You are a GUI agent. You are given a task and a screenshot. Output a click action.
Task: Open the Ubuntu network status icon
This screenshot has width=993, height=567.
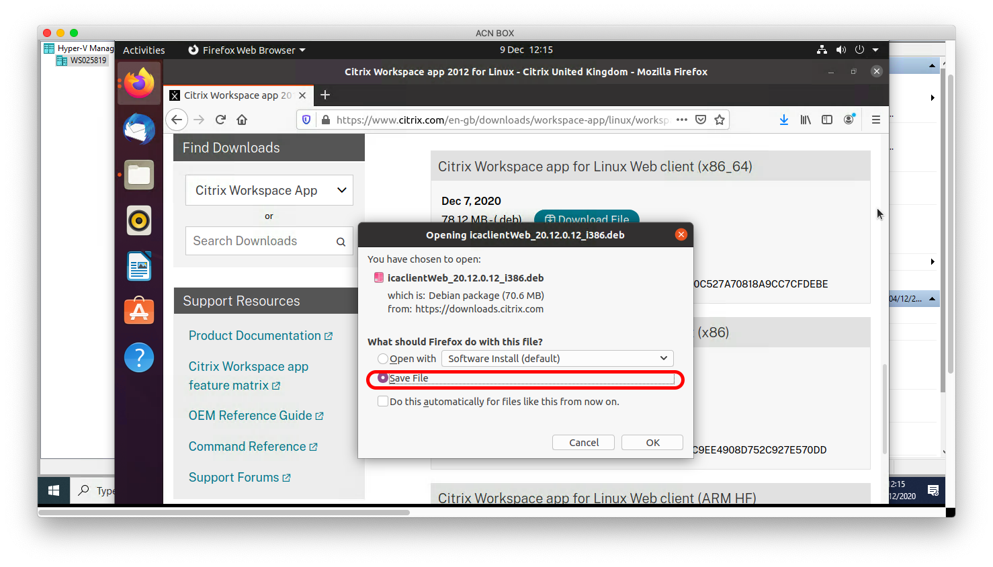822,50
